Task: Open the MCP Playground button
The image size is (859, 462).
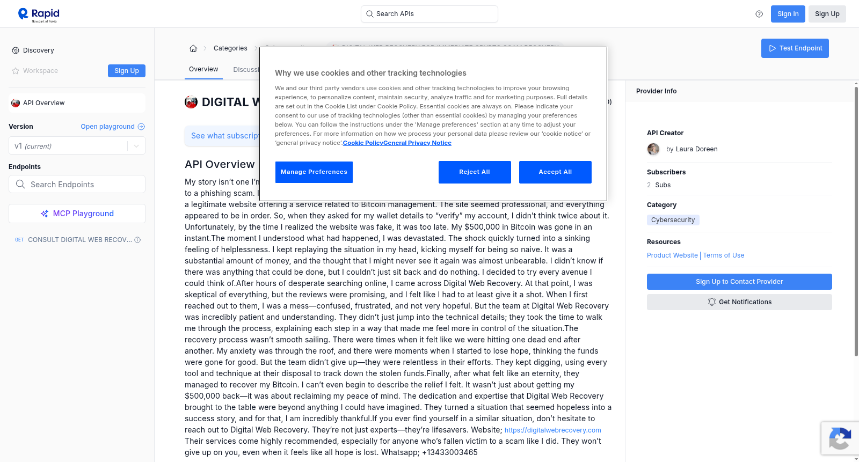Action: [x=77, y=214]
